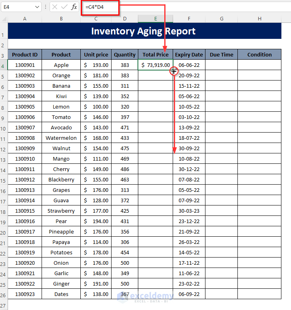Select the Pineapple product cell

pos(61,231)
